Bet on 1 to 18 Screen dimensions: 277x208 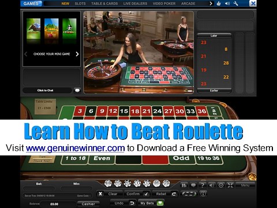(x=75, y=159)
